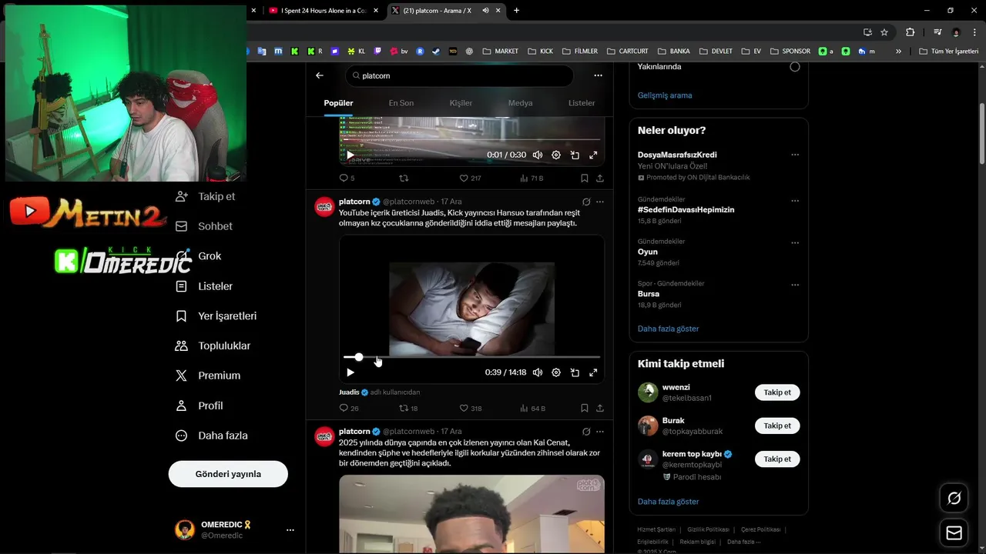Viewport: 986px width, 554px height.
Task: Enter fullscreen on the 0:30 video
Action: coord(593,155)
